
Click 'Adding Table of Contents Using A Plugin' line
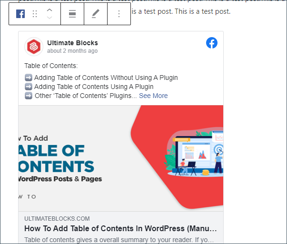(x=94, y=87)
